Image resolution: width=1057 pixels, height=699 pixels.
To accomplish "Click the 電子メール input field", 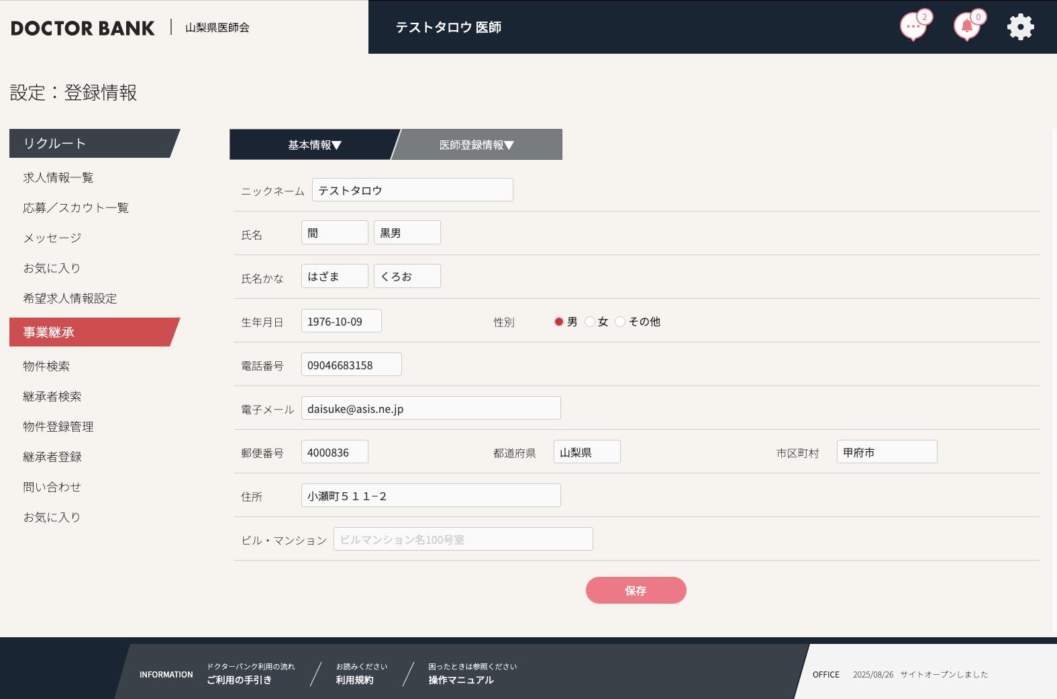I will click(430, 408).
